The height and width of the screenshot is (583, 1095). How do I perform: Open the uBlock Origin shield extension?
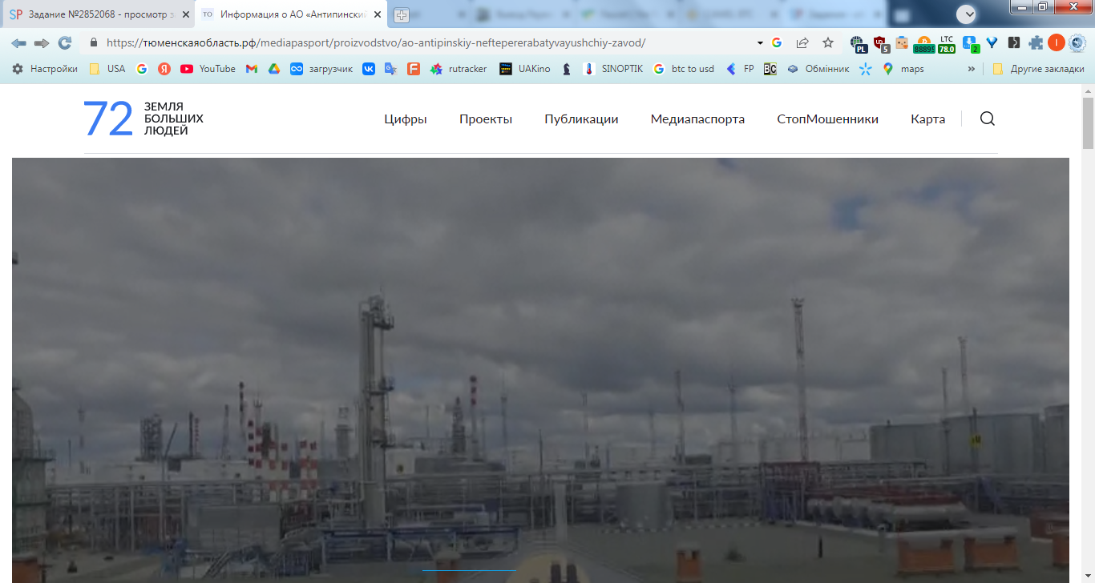click(881, 43)
